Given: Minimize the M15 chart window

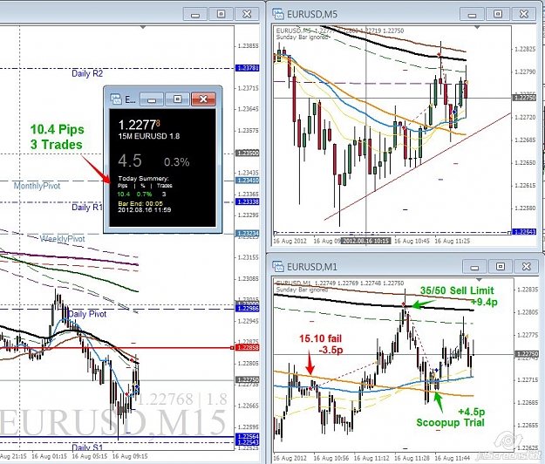Looking at the screenshot, I should [x=195, y=14].
